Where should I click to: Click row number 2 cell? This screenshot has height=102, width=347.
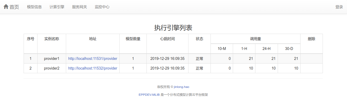(30, 68)
